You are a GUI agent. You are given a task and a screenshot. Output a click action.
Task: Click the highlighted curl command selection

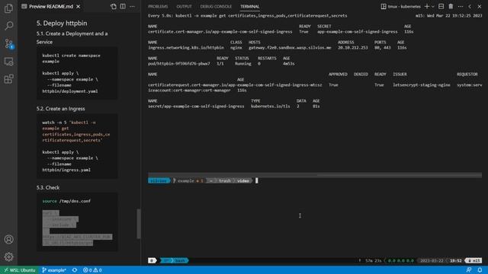point(77,228)
